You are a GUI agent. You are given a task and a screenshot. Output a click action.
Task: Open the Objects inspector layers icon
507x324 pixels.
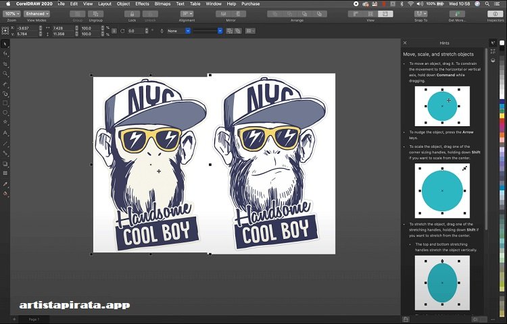click(493, 60)
